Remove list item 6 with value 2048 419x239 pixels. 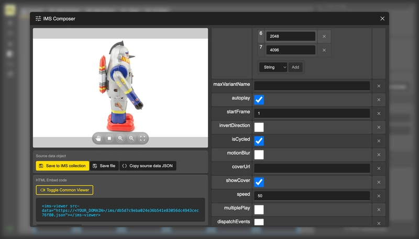point(324,36)
